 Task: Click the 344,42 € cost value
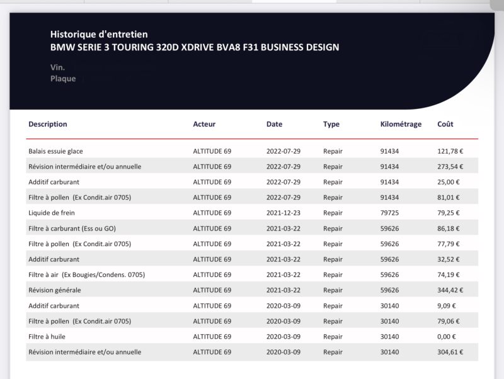tap(450, 290)
